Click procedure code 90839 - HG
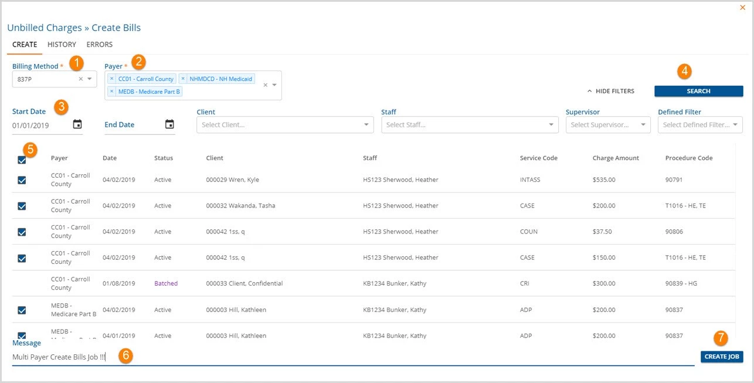 pos(681,283)
